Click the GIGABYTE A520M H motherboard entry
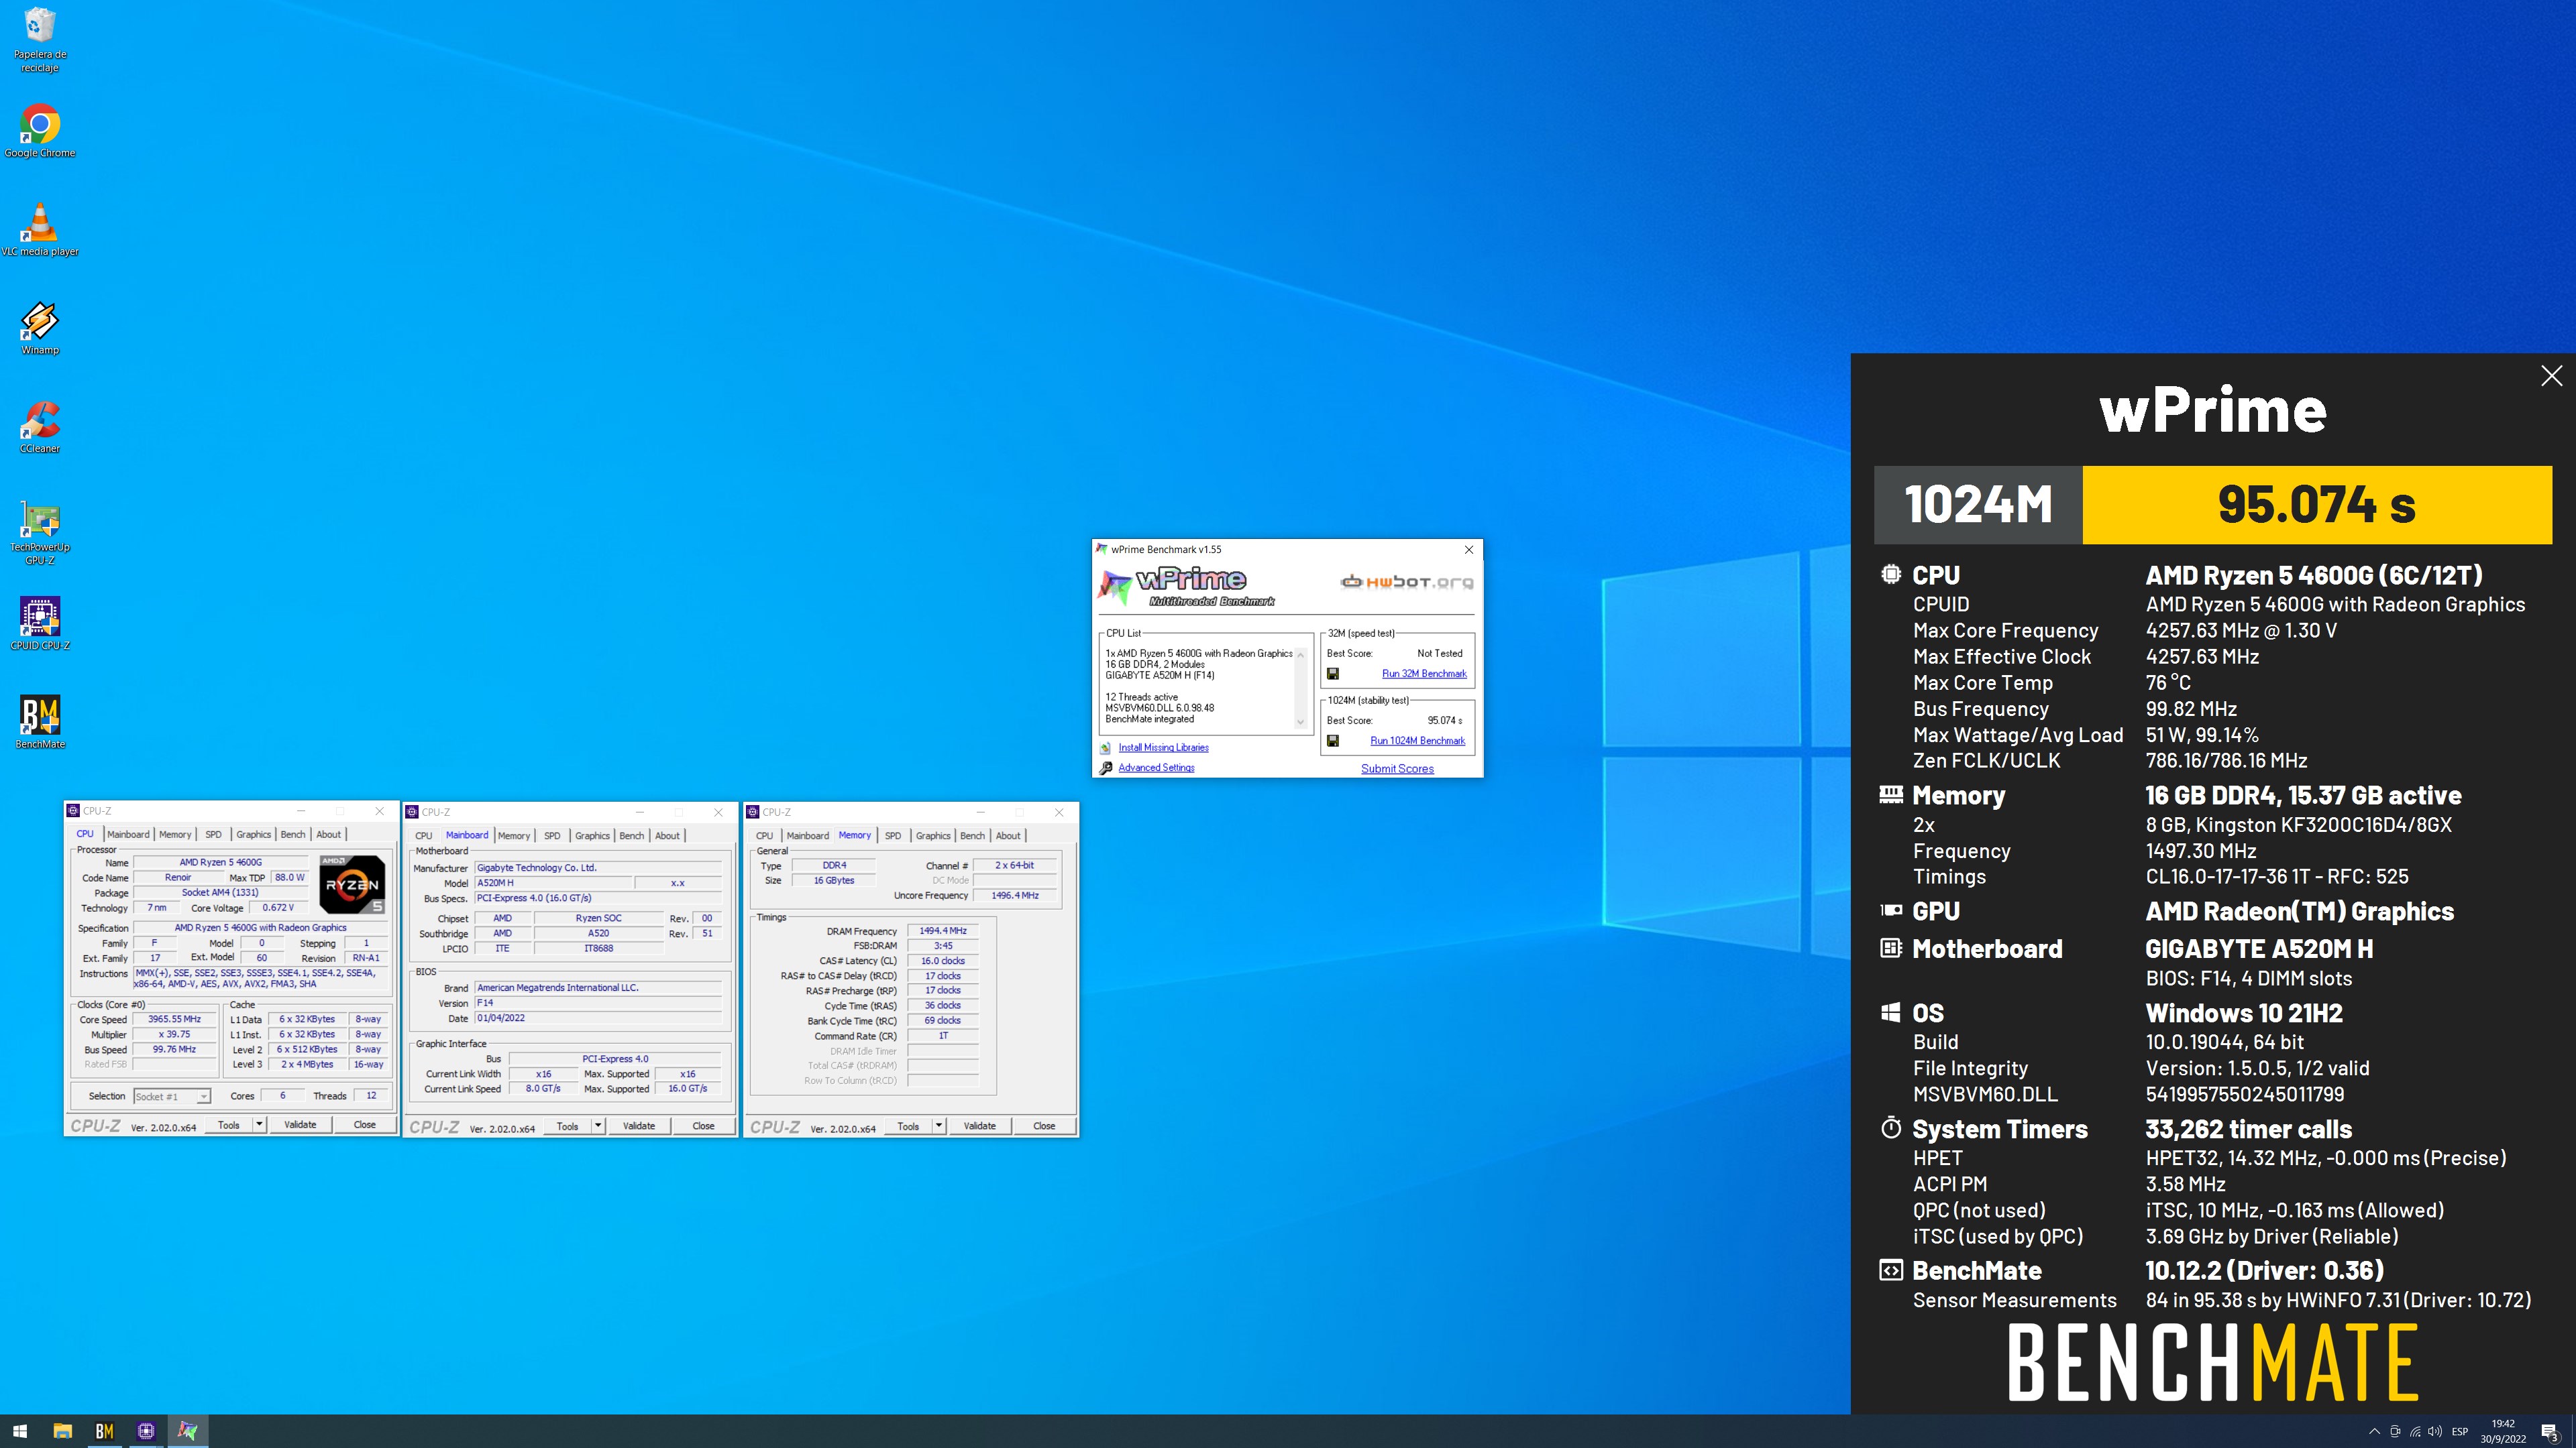 point(2259,949)
